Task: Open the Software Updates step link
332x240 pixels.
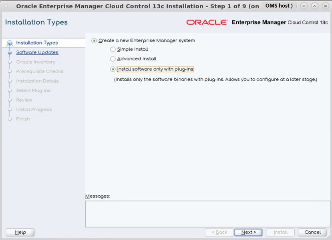Action: coord(37,52)
